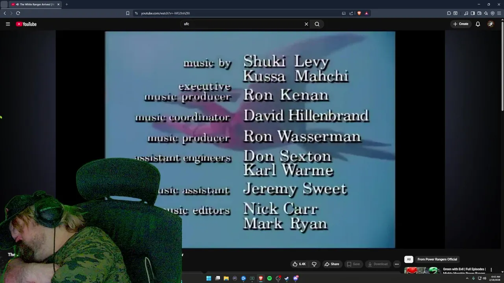The image size is (504, 283).
Task: Show hidden system tray icons
Action: 467,278
